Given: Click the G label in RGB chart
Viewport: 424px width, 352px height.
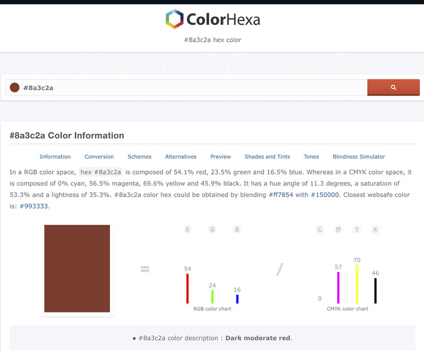Looking at the screenshot, I should pos(212,230).
